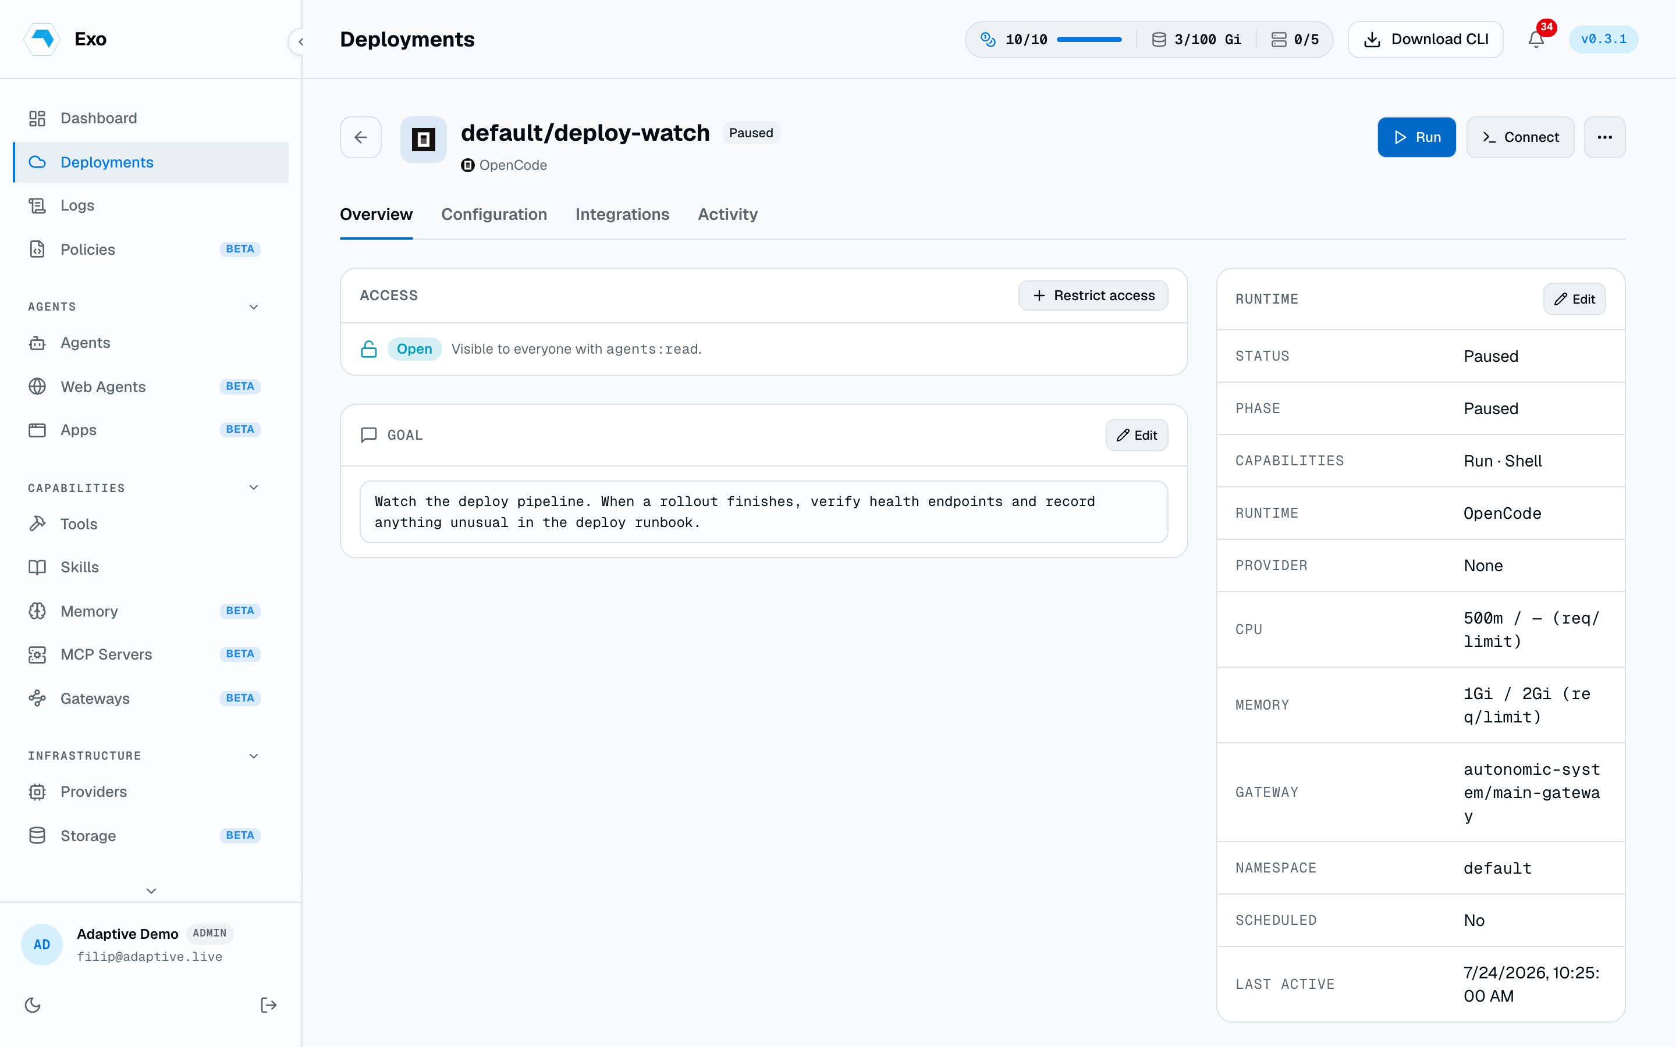
Task: Click the Last Active timestamp value
Action: click(x=1531, y=984)
